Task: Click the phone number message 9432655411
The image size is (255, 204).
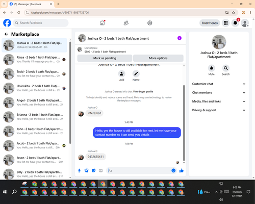Action: point(95,157)
